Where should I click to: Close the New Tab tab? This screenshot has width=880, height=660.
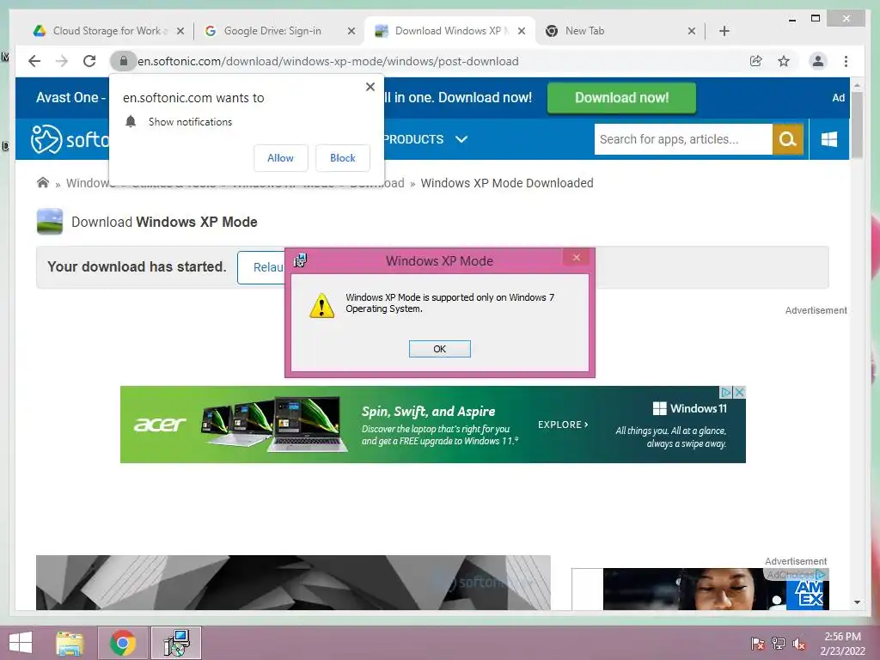pyautogui.click(x=692, y=31)
